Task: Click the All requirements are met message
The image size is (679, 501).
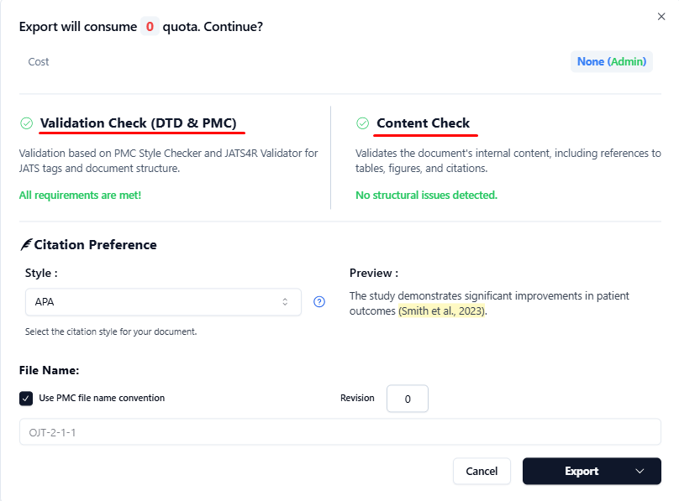Action: click(x=81, y=195)
